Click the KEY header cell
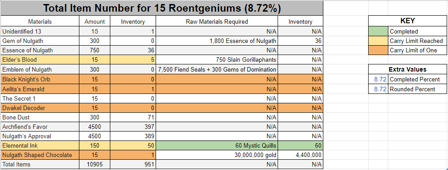448x170 pixels. click(408, 21)
